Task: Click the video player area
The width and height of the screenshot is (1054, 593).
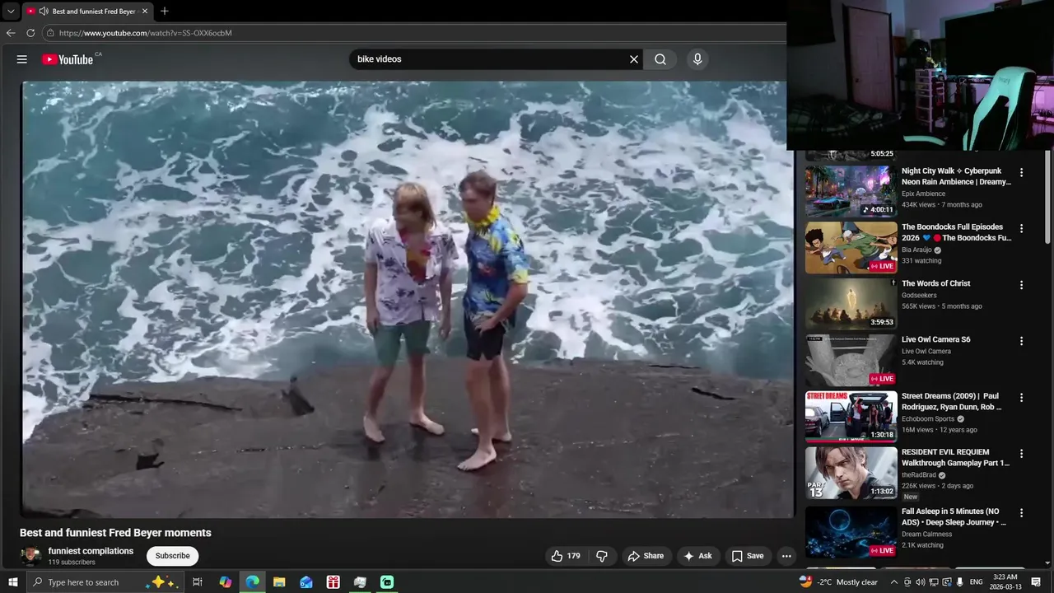Action: pos(408,299)
